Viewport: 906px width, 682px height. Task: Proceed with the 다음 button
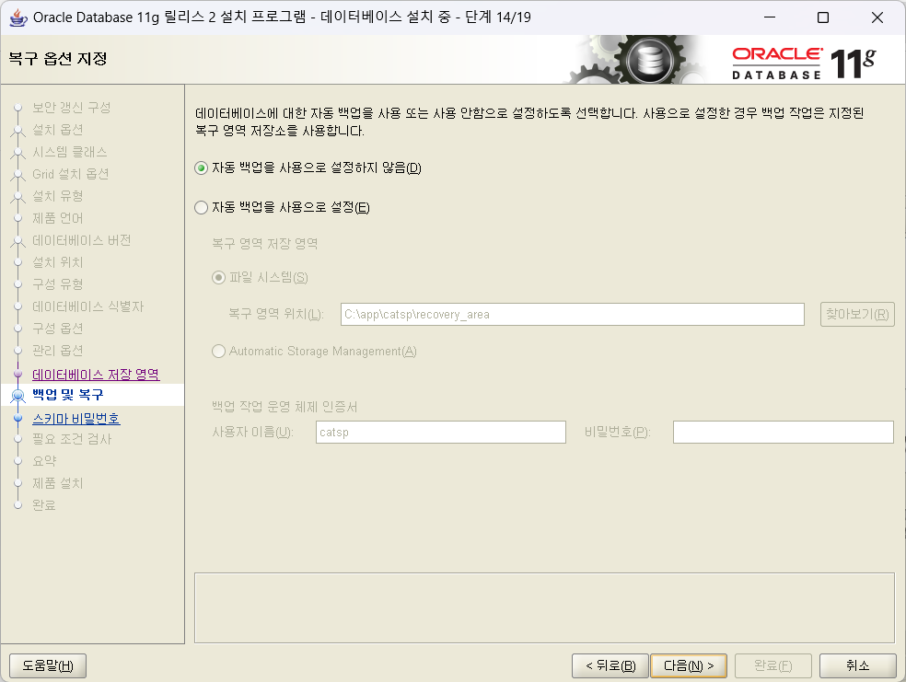click(x=689, y=665)
